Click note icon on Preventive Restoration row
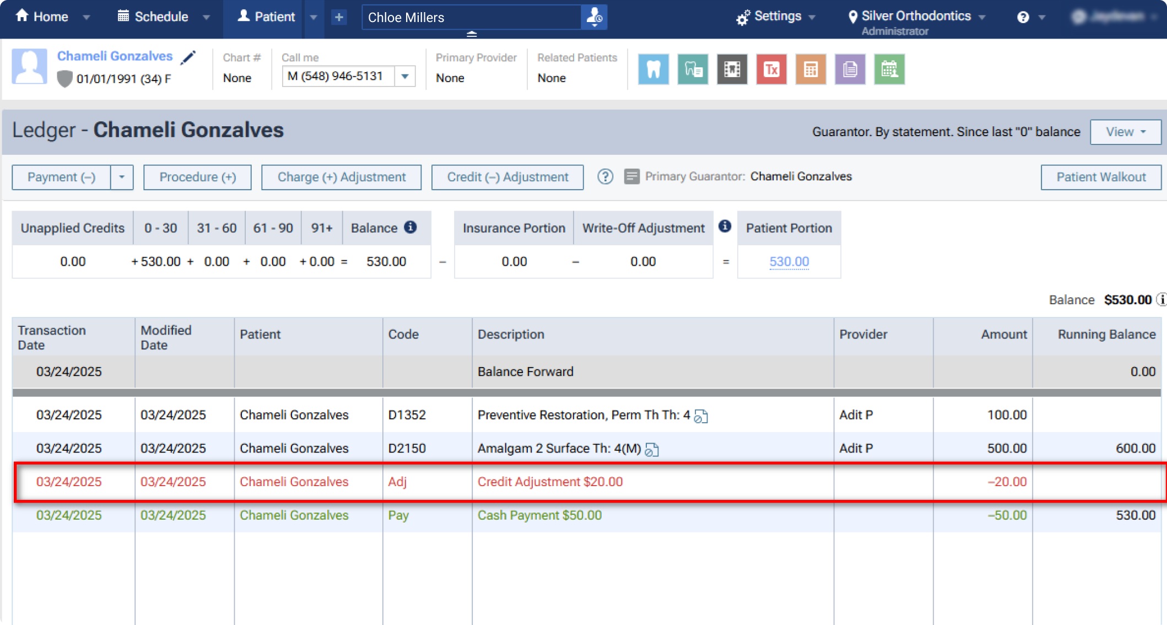 (x=701, y=416)
